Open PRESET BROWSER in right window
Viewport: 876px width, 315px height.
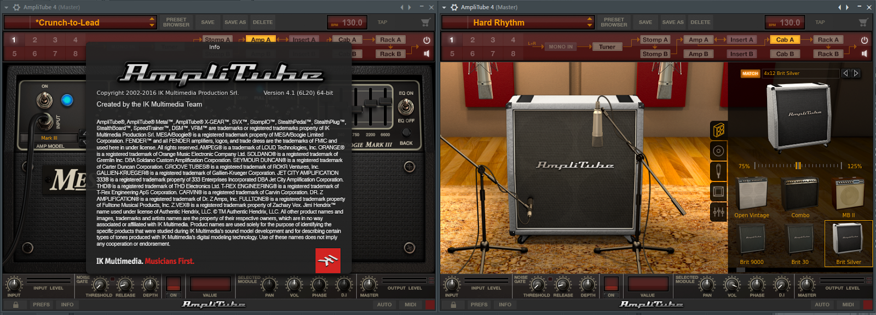pos(614,22)
